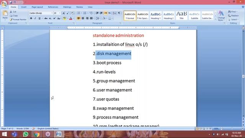Apply the Subtitle style

click(194, 16)
